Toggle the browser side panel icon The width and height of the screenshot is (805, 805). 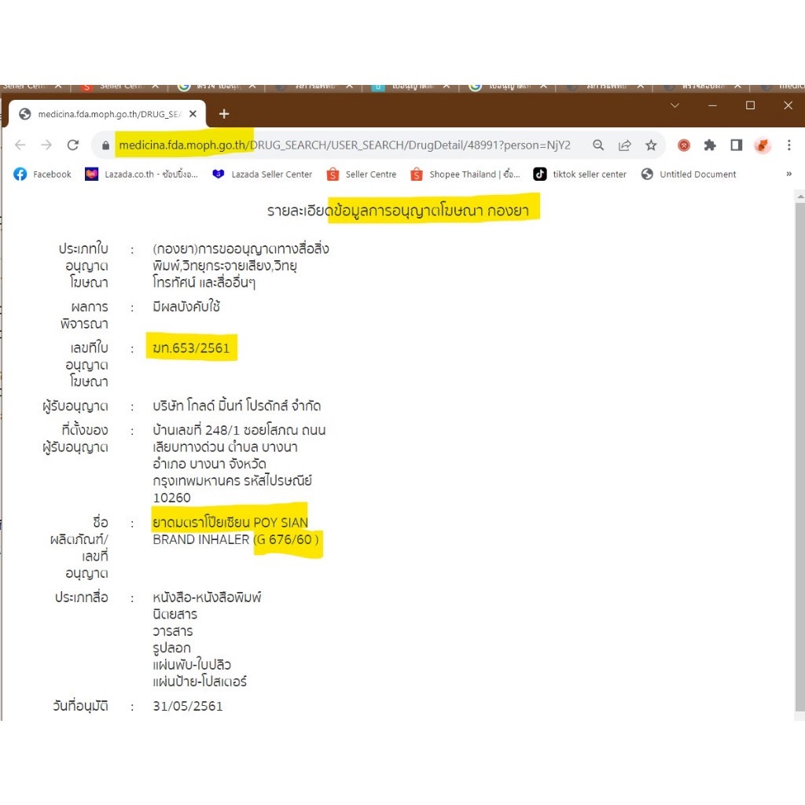[x=736, y=145]
